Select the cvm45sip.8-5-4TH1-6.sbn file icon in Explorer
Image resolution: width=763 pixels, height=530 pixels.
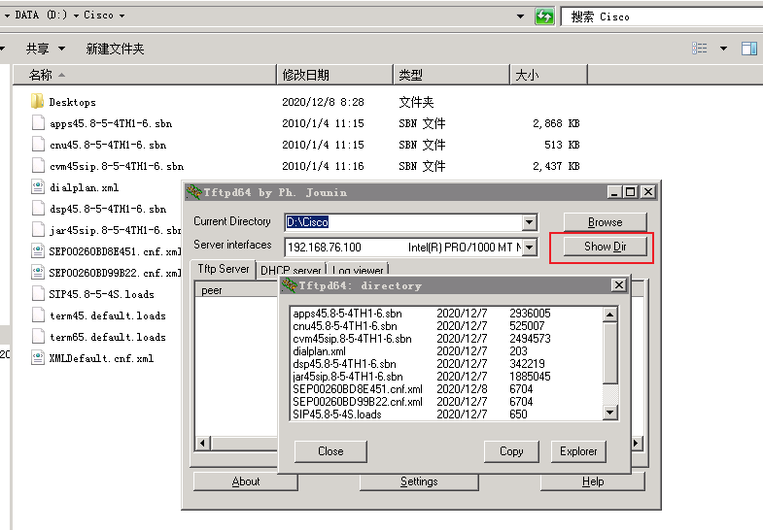pos(38,166)
